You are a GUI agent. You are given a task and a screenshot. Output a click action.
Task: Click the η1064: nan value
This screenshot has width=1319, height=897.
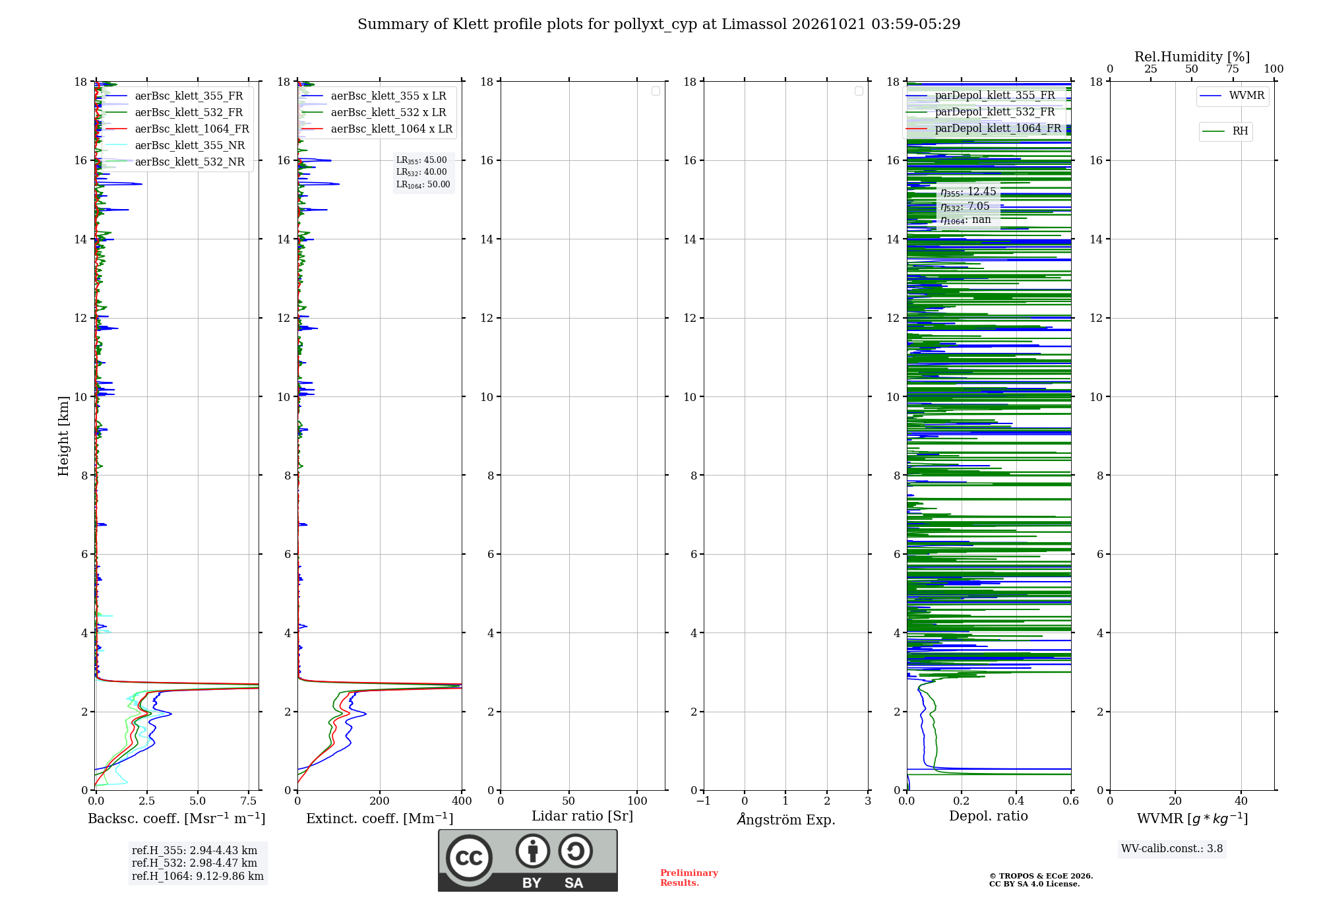point(966,220)
